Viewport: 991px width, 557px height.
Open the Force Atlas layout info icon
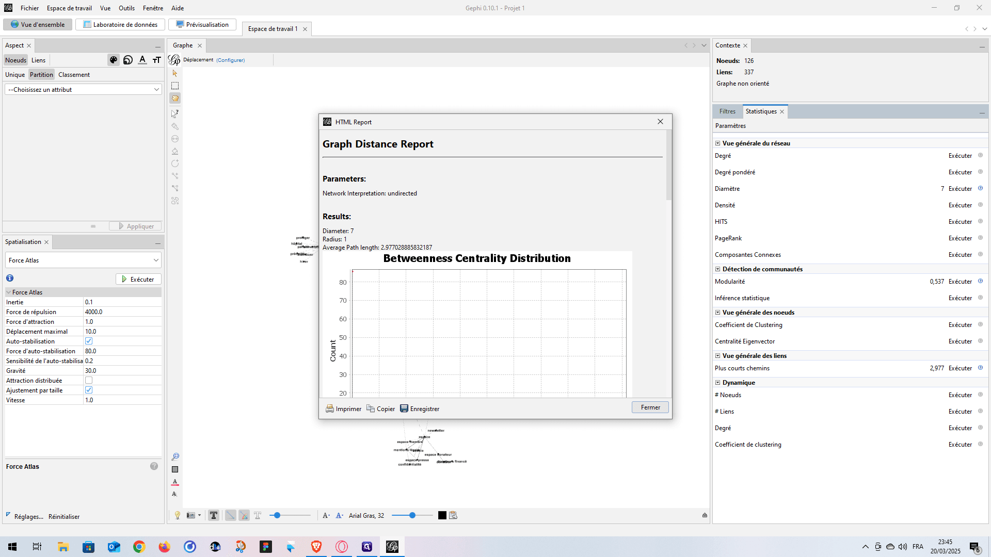(x=10, y=278)
